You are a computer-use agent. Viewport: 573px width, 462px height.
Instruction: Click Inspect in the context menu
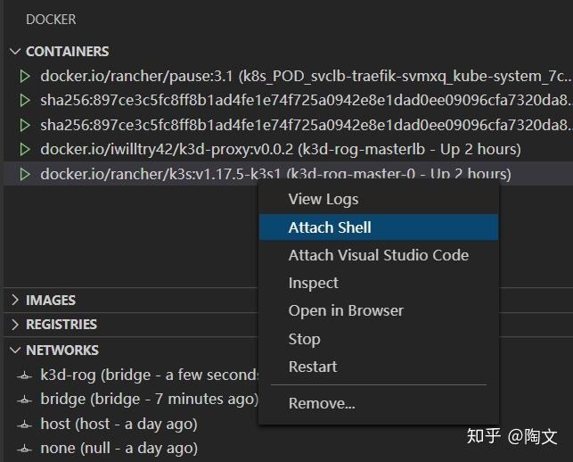click(x=313, y=283)
